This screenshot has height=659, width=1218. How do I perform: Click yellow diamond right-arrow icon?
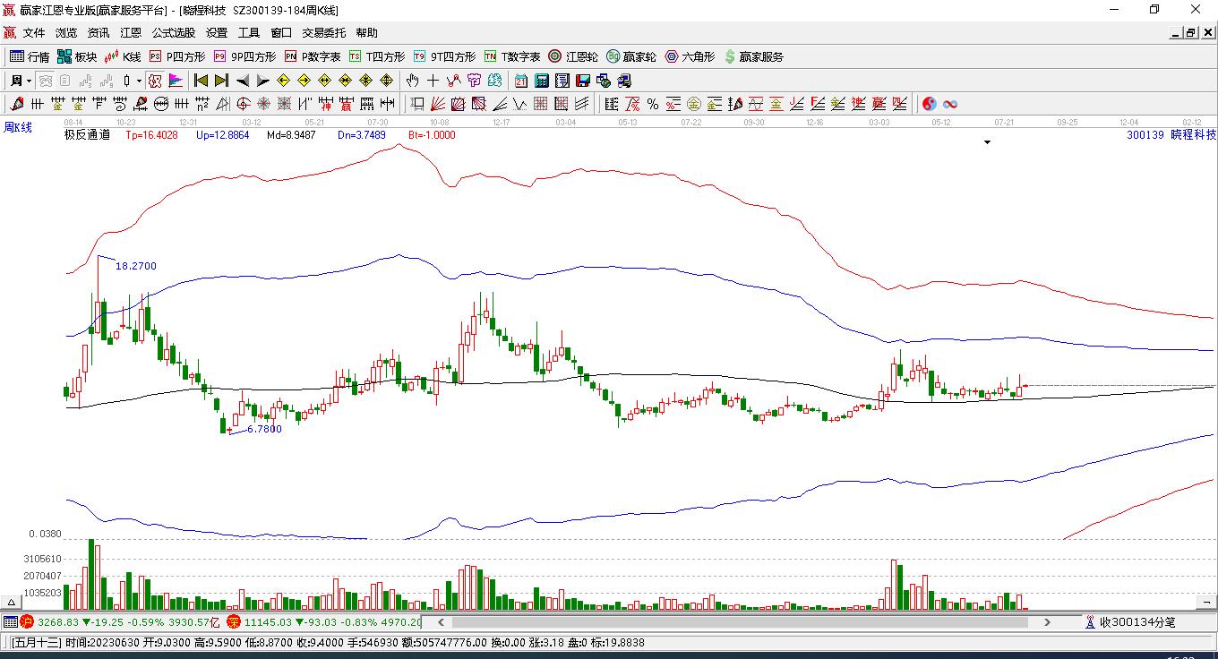pos(304,81)
